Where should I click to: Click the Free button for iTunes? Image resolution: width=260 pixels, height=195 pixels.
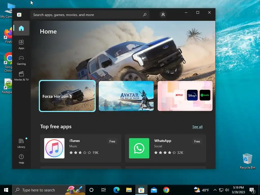pyautogui.click(x=112, y=141)
